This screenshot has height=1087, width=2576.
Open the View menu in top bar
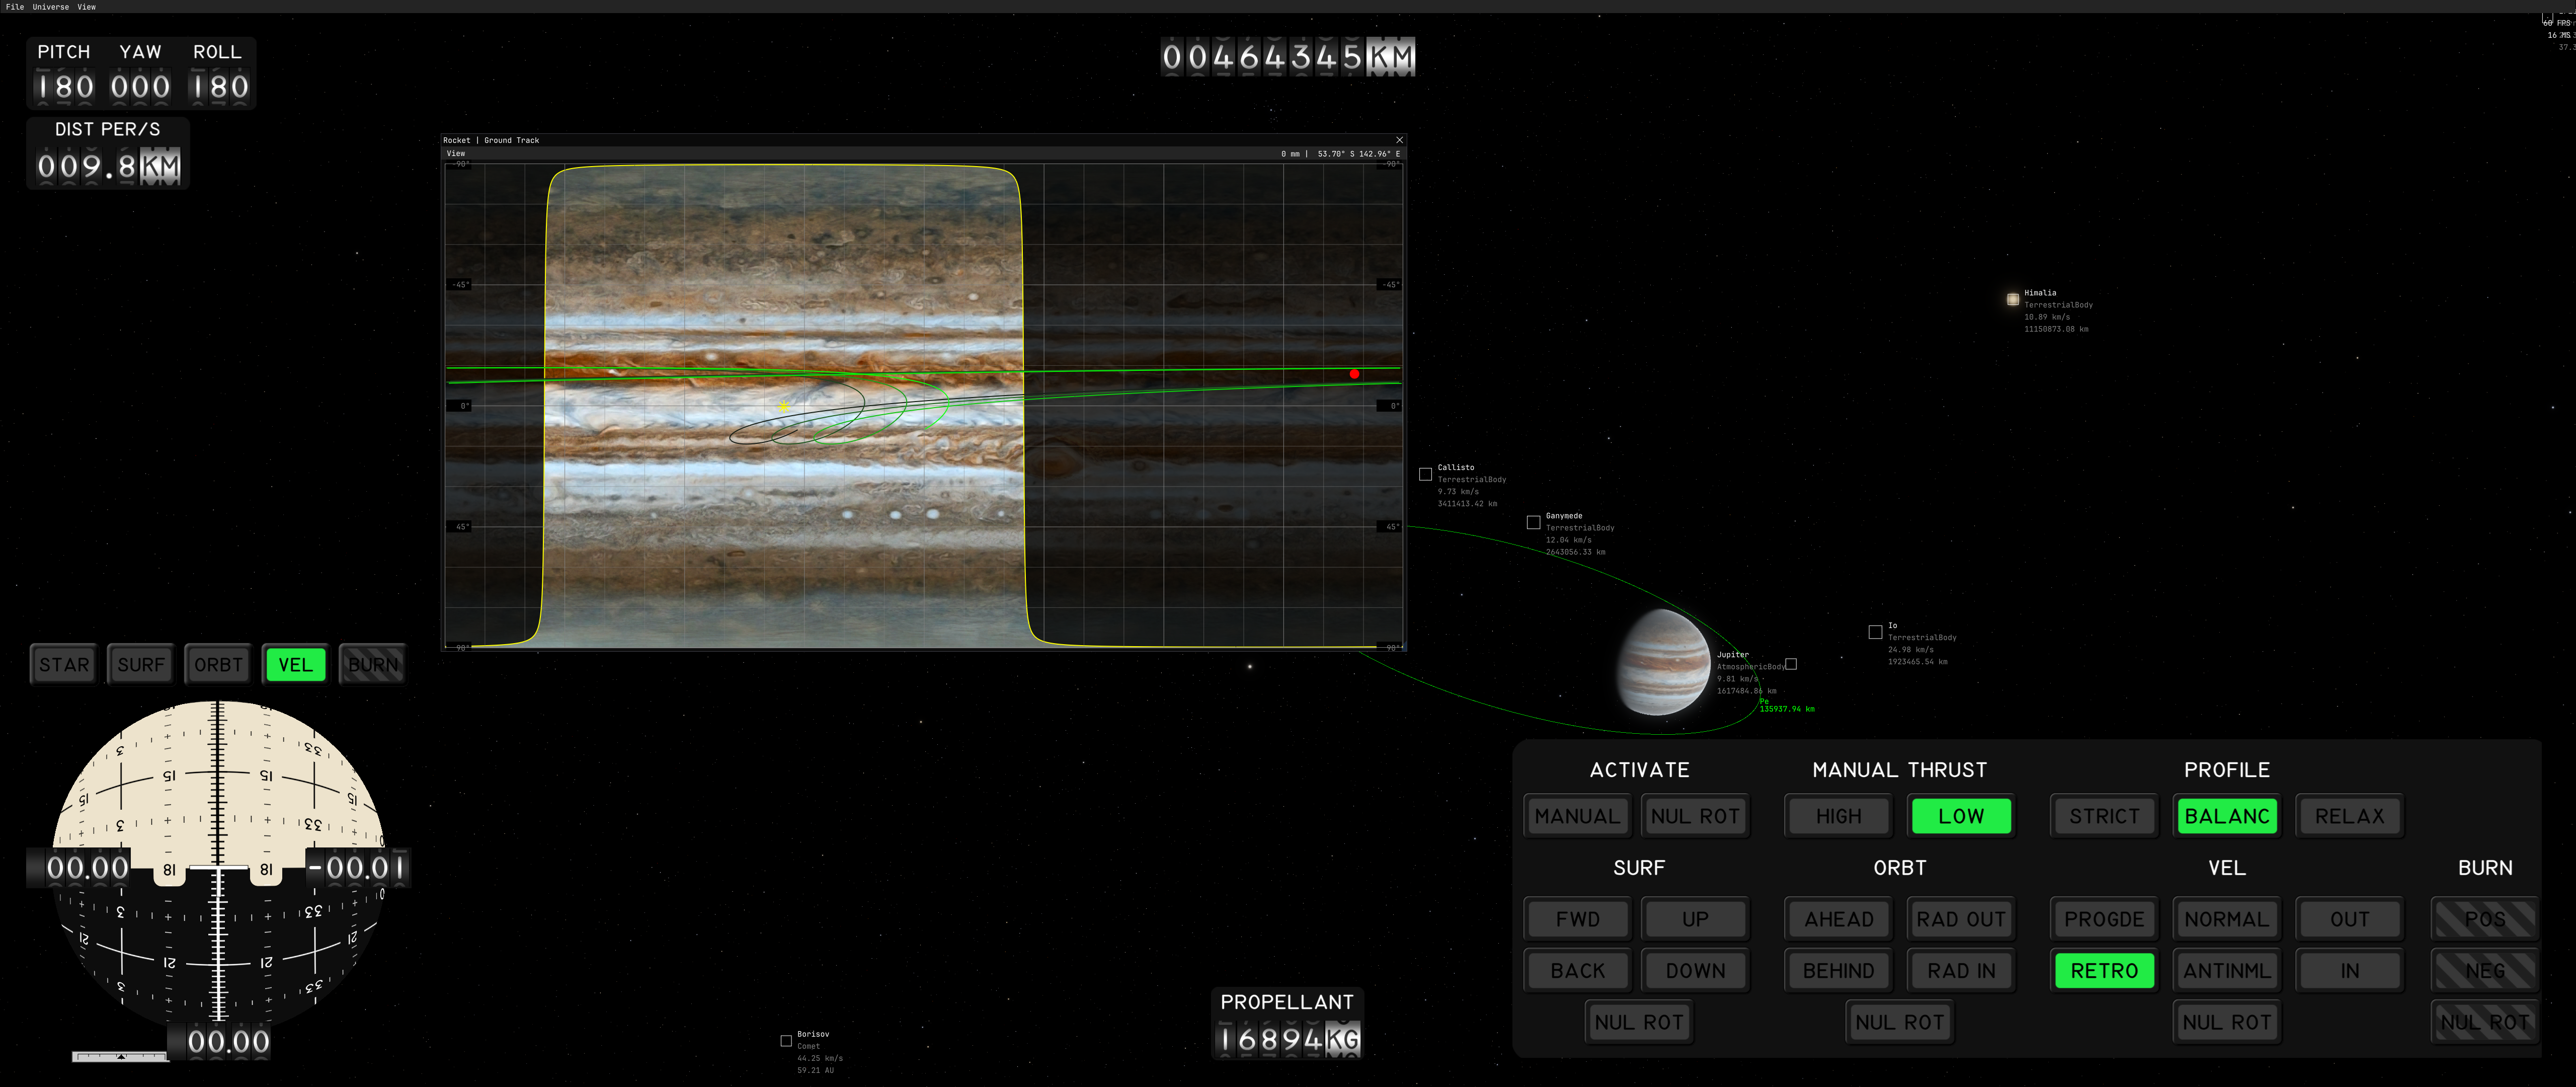click(87, 6)
